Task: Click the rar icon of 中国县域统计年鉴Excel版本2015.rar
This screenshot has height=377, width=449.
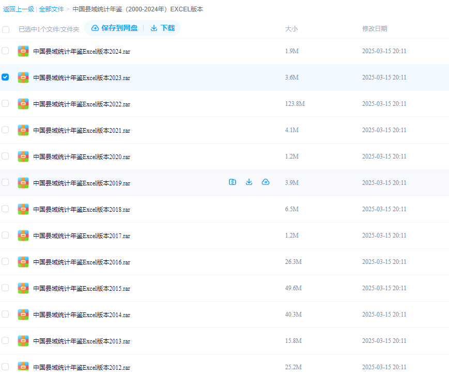Action: pos(23,288)
